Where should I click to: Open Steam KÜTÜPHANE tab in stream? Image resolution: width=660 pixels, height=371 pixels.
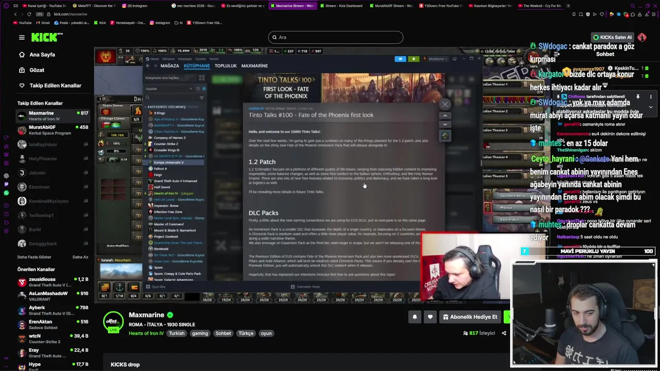pos(197,66)
